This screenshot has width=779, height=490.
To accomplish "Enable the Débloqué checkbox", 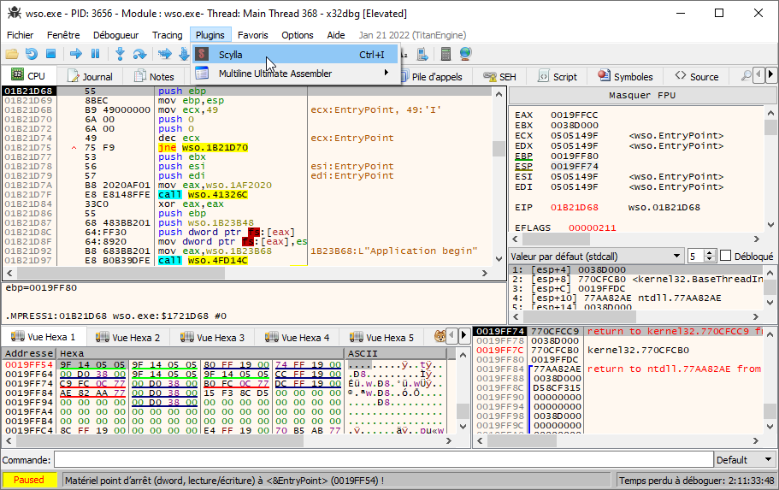I will click(x=726, y=256).
